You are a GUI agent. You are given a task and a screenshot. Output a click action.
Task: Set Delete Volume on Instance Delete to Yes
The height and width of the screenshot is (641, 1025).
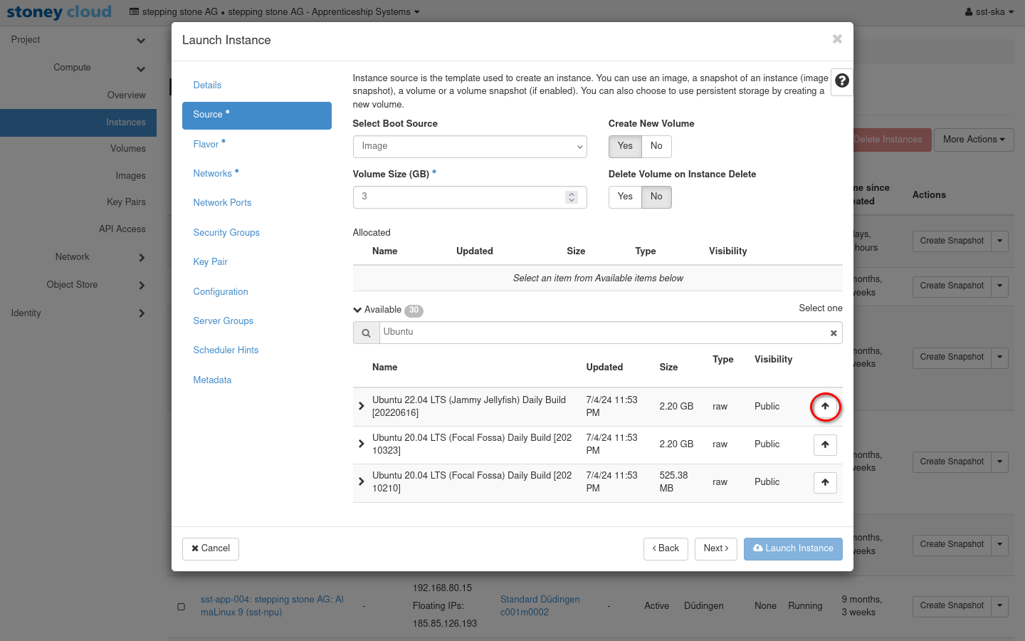(x=625, y=197)
